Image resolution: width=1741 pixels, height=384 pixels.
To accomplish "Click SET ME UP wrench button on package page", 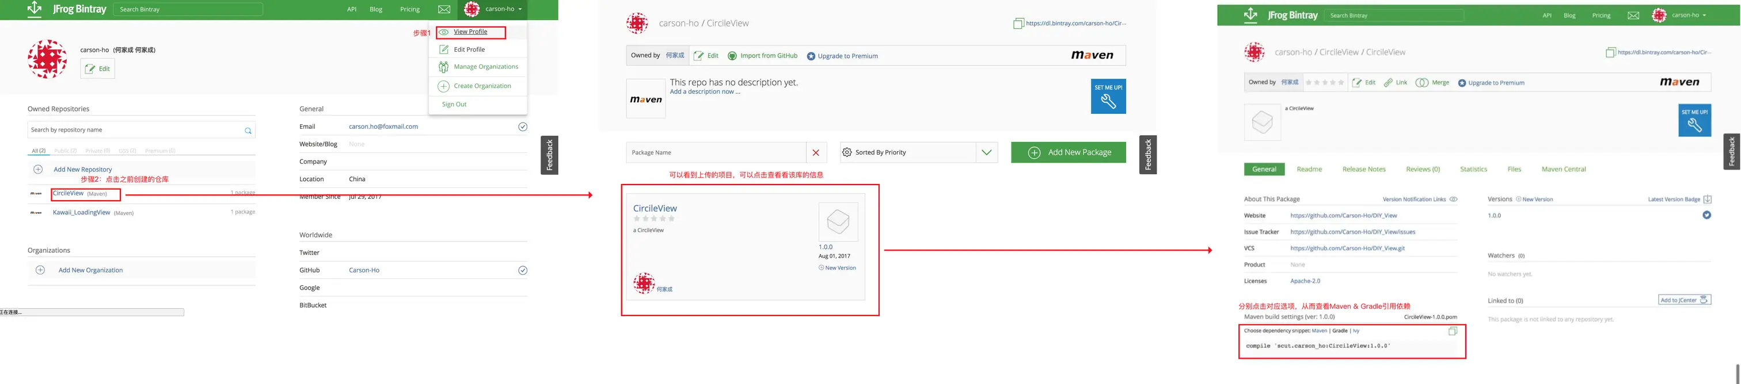I will (1694, 120).
